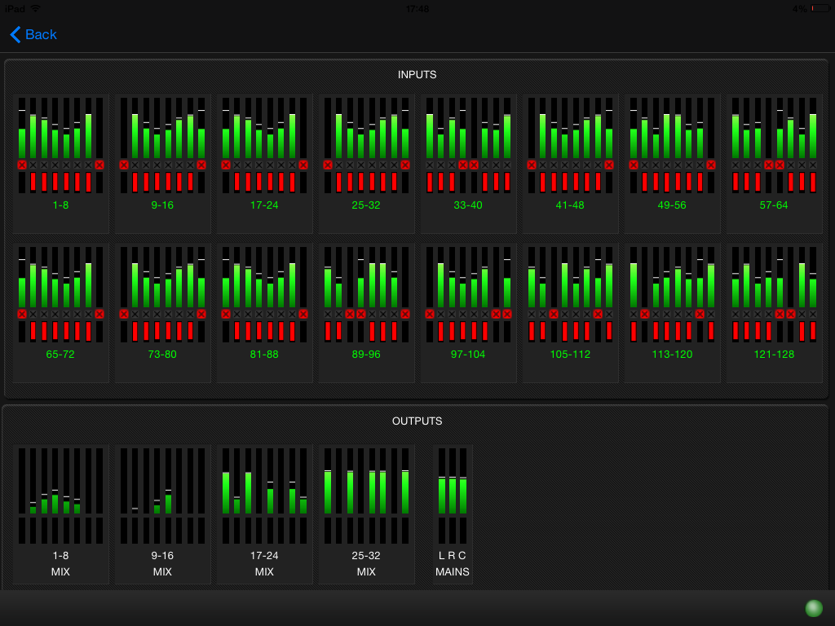This screenshot has height=626, width=835.
Task: Open input meter bank 33-40
Action: (x=468, y=163)
